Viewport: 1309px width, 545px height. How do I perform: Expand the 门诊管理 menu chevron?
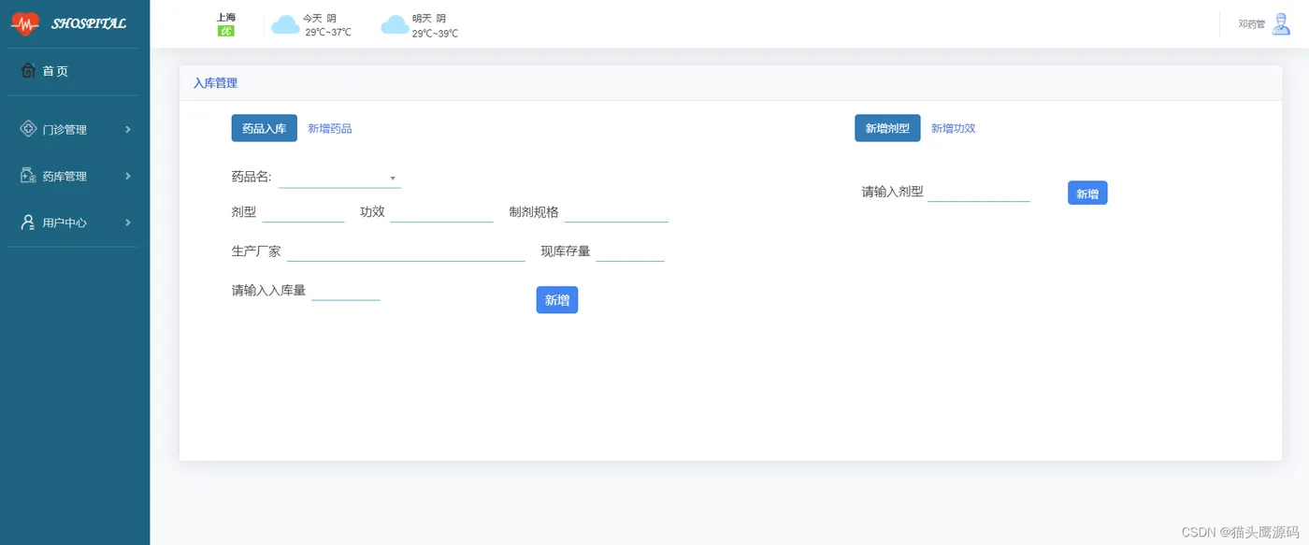[x=128, y=129]
